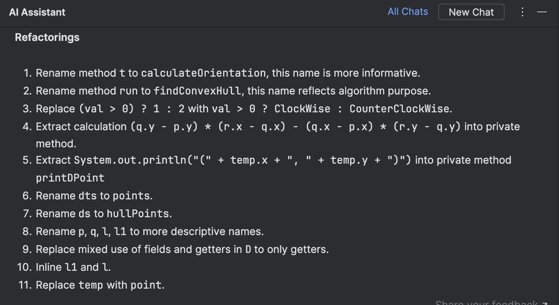The image size is (559, 305).
Task: Click the AI Assistant panel title
Action: click(37, 12)
